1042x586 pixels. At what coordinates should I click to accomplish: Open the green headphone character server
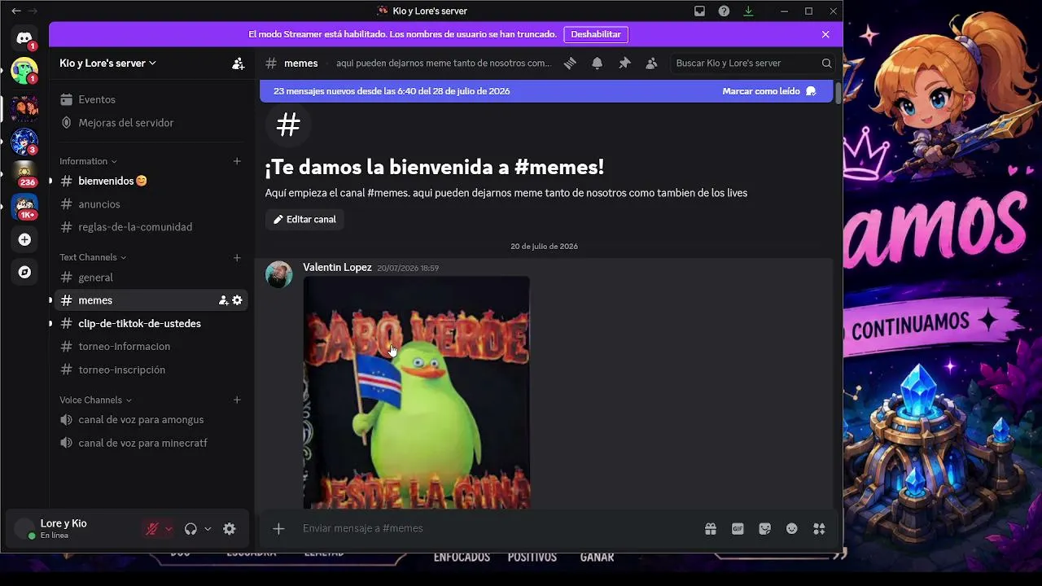click(24, 72)
